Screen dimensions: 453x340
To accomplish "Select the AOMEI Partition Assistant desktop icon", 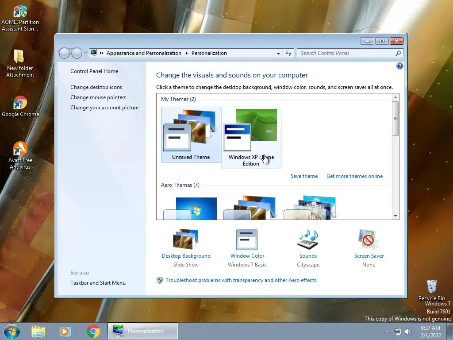I will point(20,18).
